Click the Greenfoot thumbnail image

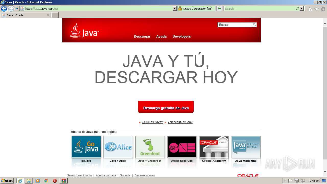pyautogui.click(x=150, y=147)
